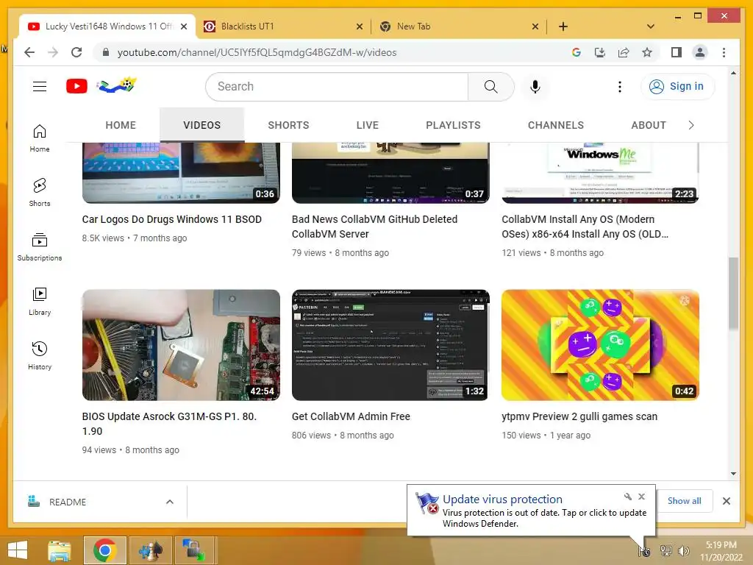Open History in sidebar
Screen dimensions: 753x565
[x=40, y=355]
